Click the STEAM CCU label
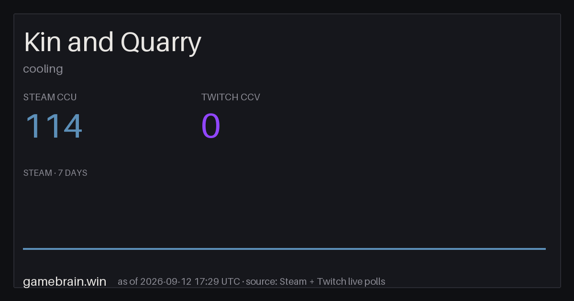The width and height of the screenshot is (574, 301). pos(50,97)
